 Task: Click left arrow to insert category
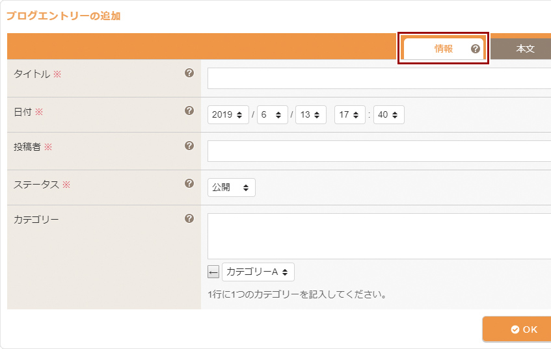(213, 272)
